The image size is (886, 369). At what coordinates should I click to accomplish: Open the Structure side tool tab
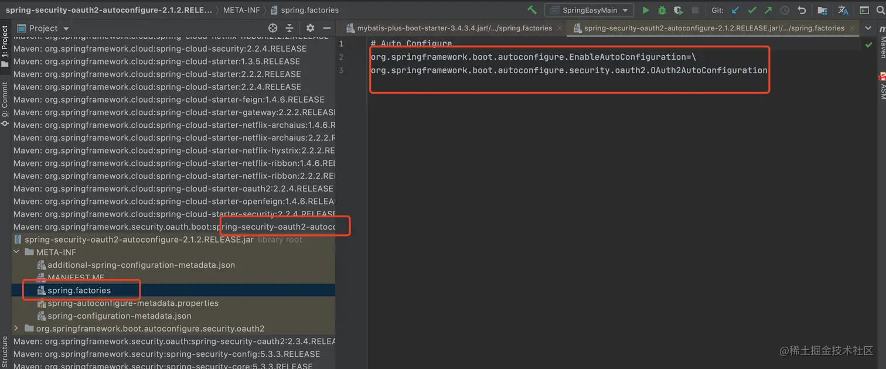click(5, 350)
